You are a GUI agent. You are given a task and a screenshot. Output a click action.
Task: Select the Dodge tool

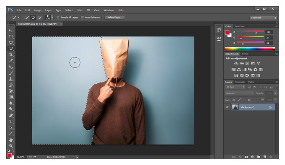[x=11, y=109]
